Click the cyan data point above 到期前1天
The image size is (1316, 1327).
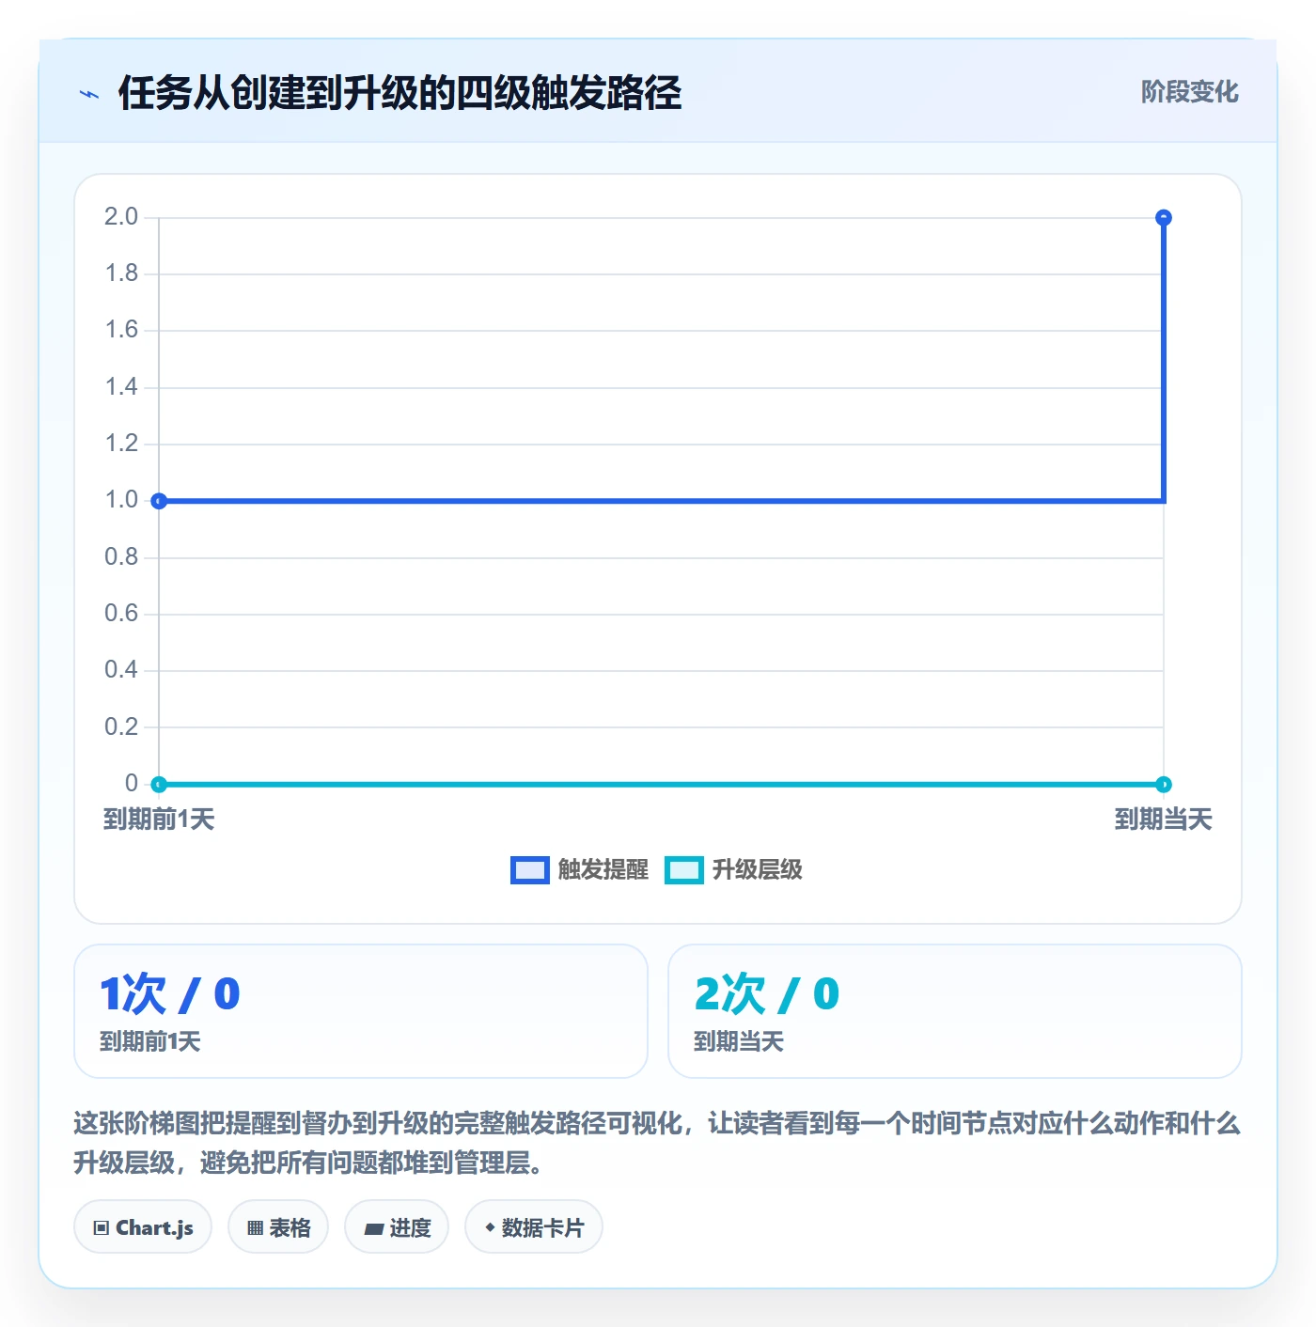coord(159,784)
